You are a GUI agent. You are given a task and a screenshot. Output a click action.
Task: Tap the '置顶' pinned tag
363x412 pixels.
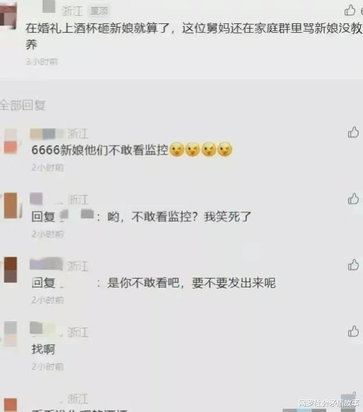99,11
